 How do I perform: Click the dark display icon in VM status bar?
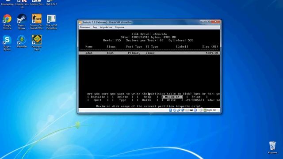pyautogui.click(x=191, y=110)
